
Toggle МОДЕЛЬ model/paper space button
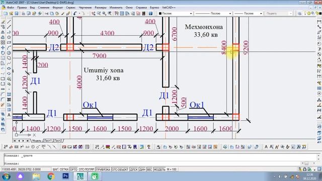coord(159,169)
